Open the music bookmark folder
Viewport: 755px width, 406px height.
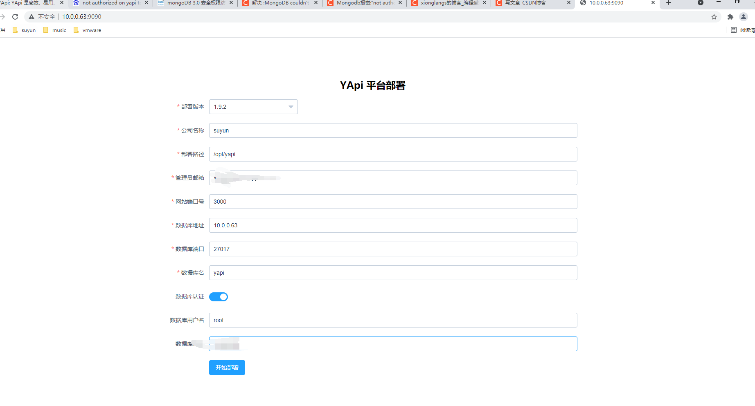tap(55, 30)
